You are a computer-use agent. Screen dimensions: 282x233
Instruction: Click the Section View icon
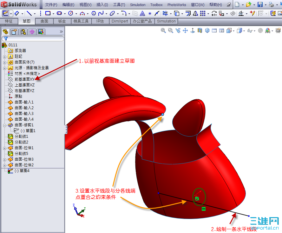(200, 30)
